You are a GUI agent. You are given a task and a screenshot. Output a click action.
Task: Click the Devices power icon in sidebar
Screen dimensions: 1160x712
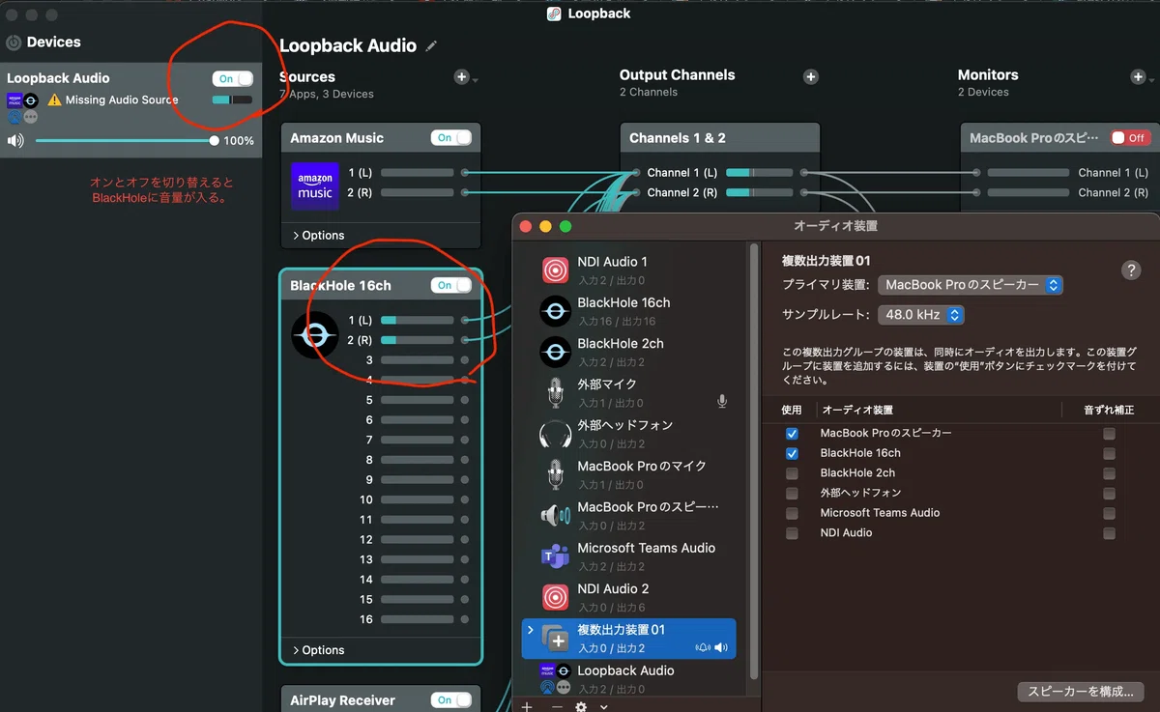[x=14, y=43]
